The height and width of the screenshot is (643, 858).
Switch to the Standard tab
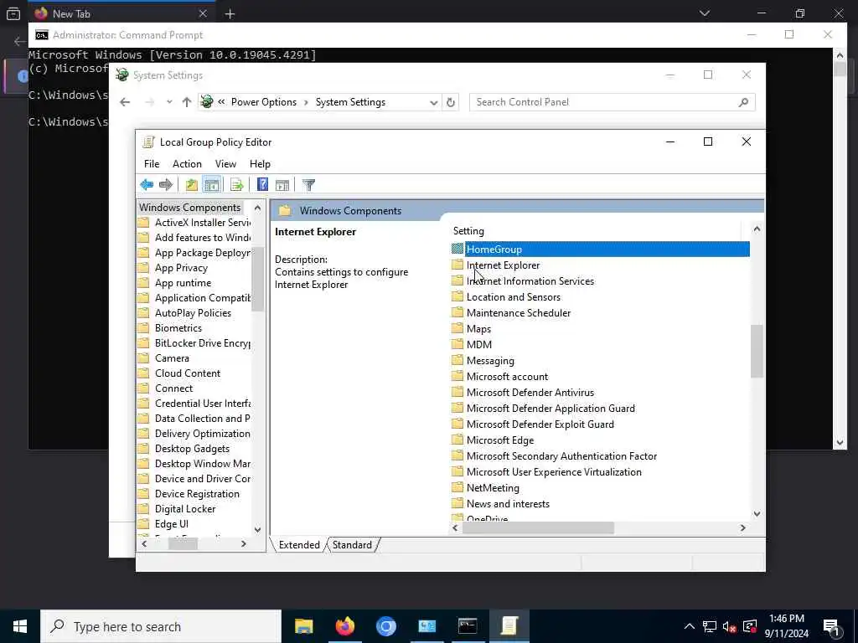tap(352, 545)
